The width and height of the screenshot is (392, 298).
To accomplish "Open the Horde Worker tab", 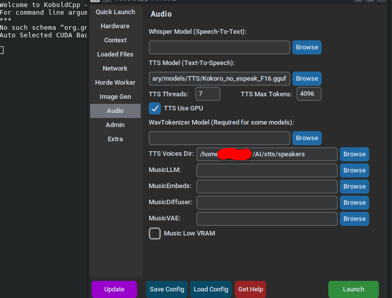I will point(115,83).
